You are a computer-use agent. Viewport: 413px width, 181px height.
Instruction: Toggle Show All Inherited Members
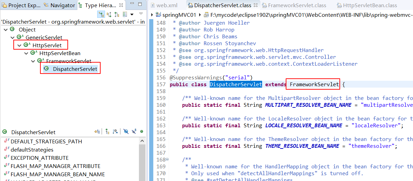coord(107,131)
